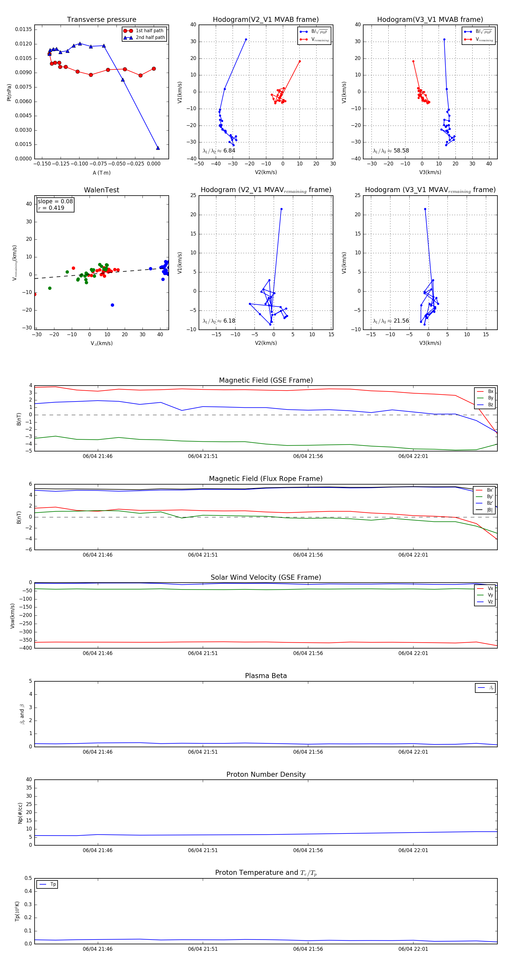This screenshot has width=532, height=975.
Task: Click "06/04 22:01" tick under Proton Temperature plot
Action: click(413, 949)
